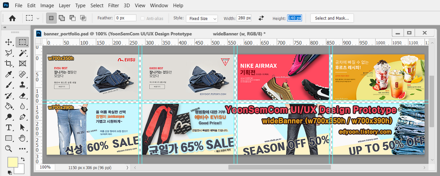Click the Home icon in options bar
This screenshot has height=176, width=440.
[x=12, y=18]
